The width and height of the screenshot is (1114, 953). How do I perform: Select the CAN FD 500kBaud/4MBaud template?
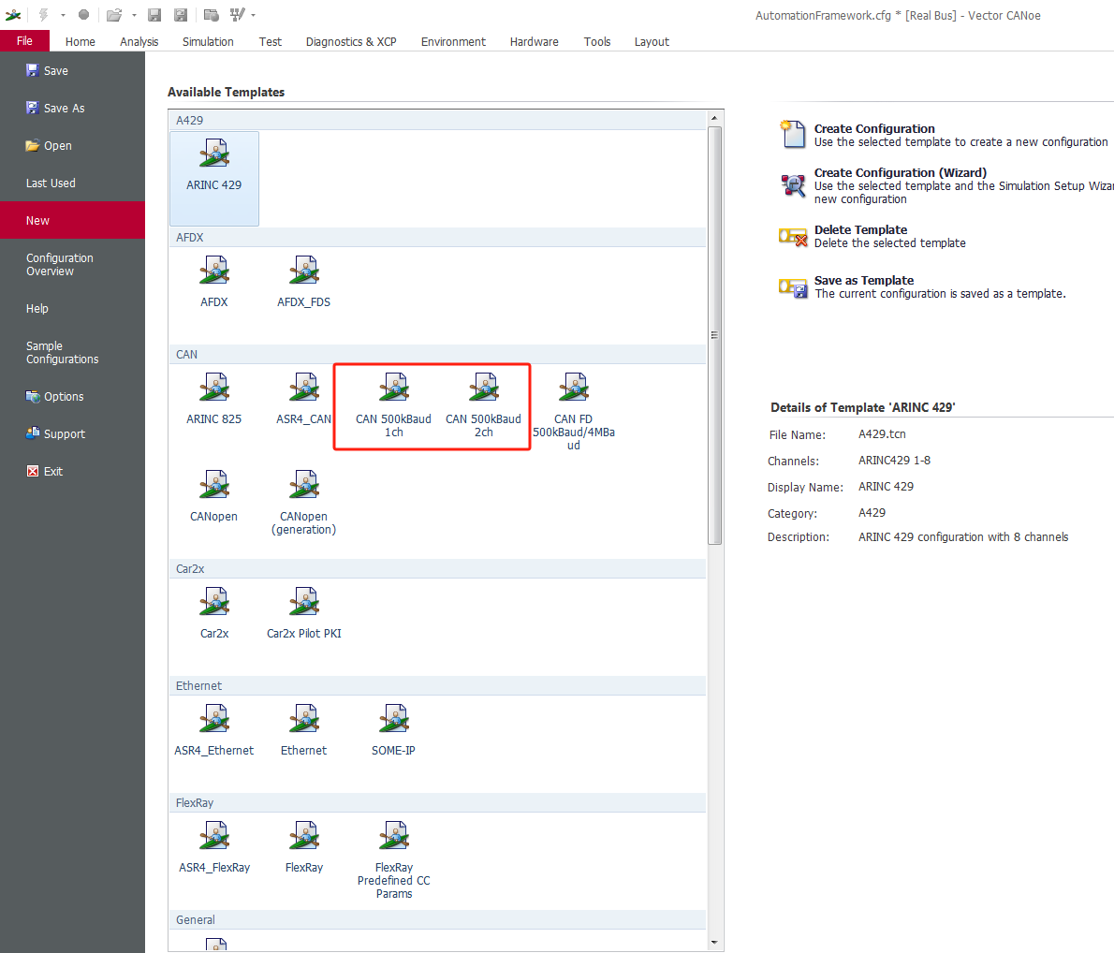(573, 412)
